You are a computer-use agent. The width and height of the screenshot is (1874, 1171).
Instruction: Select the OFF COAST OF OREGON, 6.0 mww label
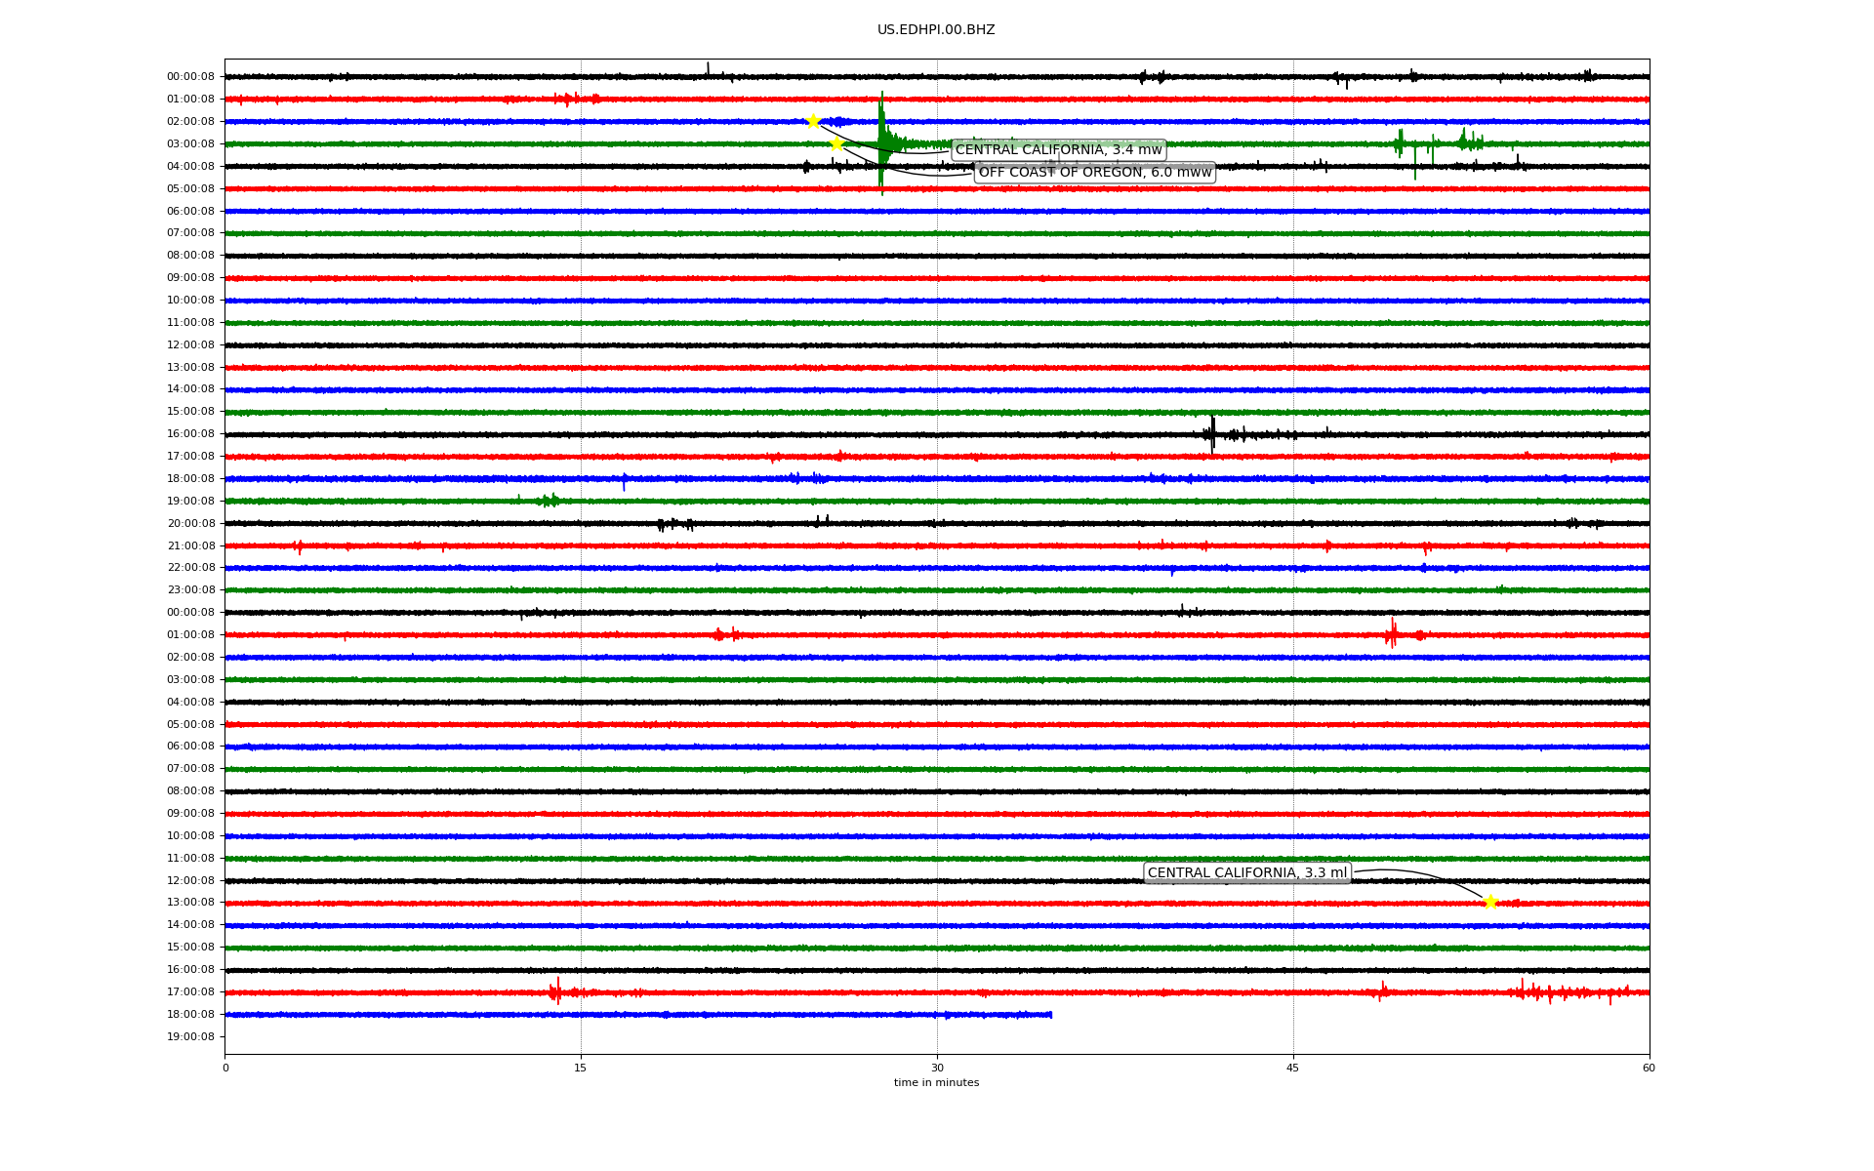click(x=1094, y=173)
